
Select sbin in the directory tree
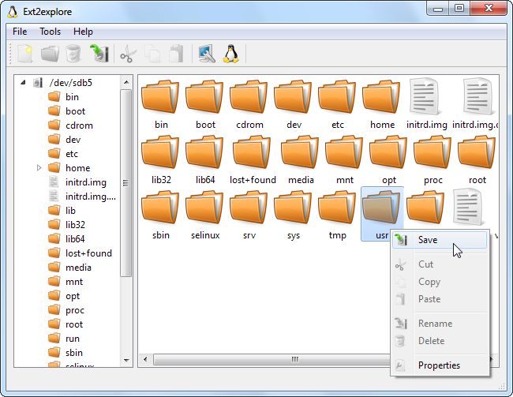(x=74, y=353)
